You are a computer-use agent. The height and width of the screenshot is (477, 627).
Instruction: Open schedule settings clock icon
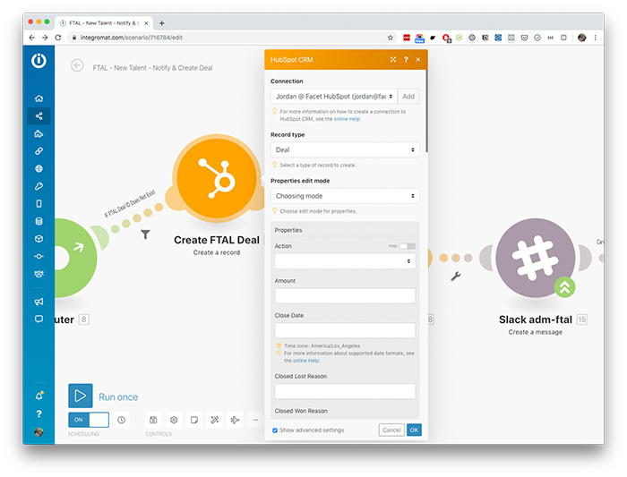tap(122, 420)
